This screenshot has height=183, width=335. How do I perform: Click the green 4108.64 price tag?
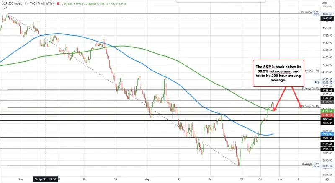tap(327, 111)
